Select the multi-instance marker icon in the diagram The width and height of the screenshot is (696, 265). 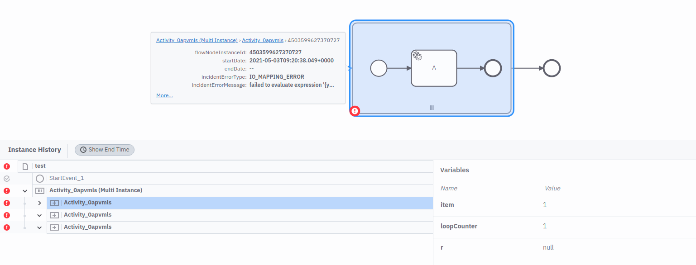[x=431, y=108]
